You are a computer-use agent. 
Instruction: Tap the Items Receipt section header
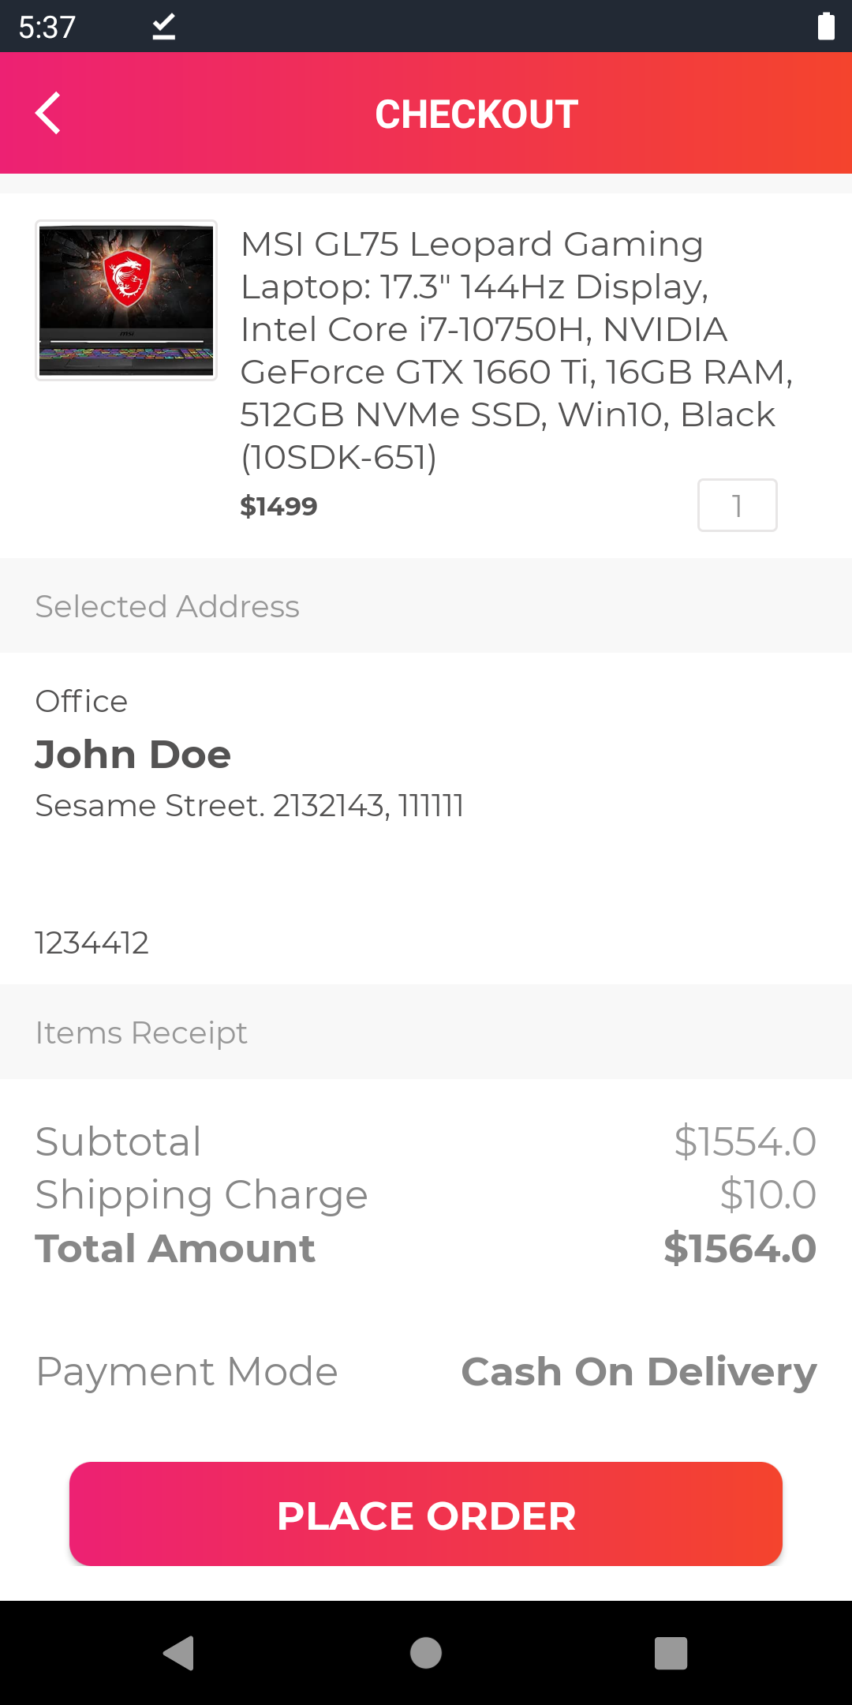point(141,1032)
